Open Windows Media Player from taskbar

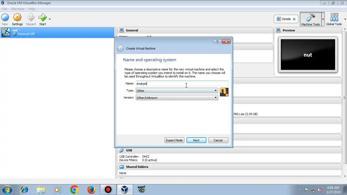click(x=57, y=190)
